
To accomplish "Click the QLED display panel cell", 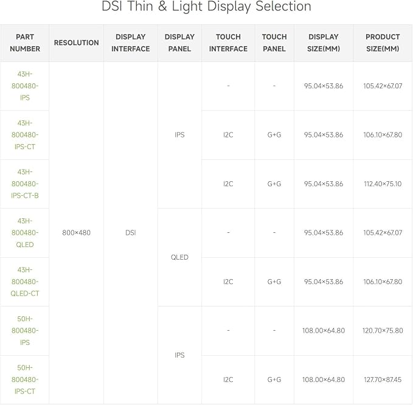I will coord(179,257).
